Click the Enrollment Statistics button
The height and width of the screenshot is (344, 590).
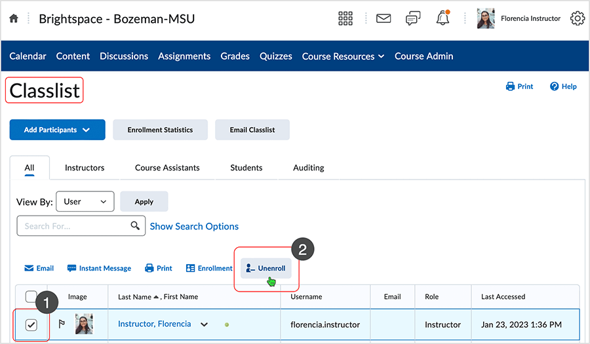point(161,130)
